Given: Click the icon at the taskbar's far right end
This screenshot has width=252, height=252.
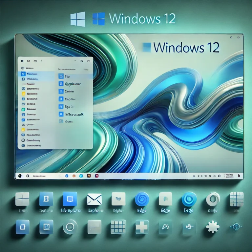Looking at the screenshot, I should (x=239, y=176).
